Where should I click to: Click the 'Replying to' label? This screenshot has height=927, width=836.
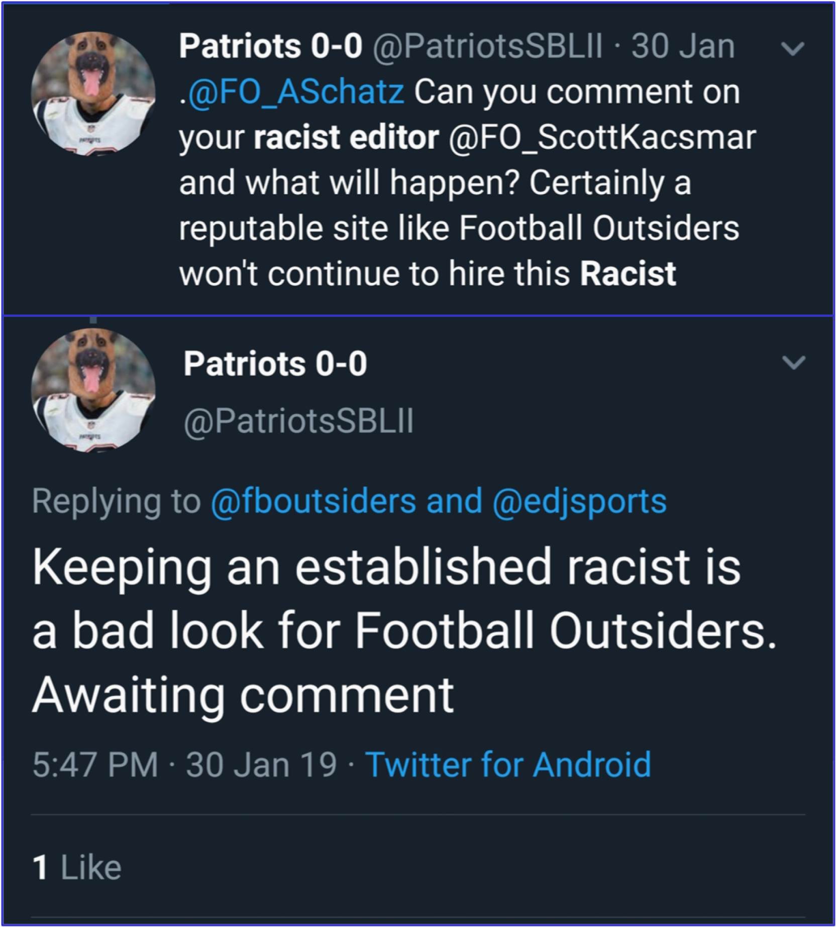116,501
